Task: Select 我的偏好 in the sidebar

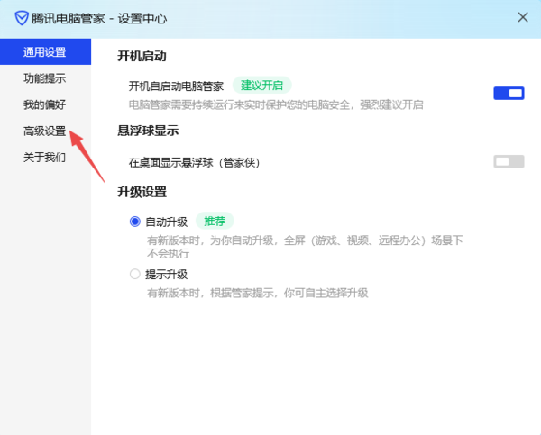Action: coord(44,104)
